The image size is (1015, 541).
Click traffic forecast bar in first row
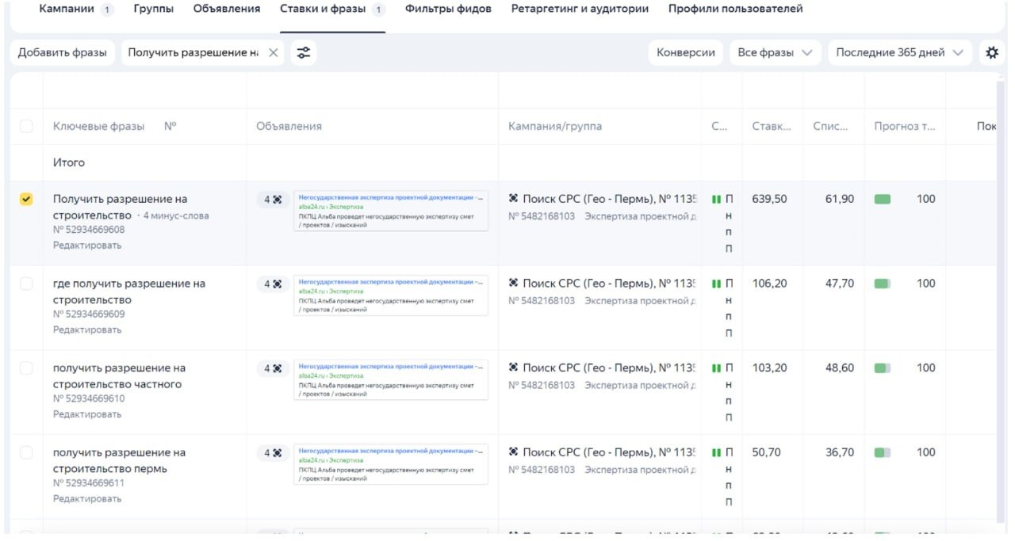(883, 200)
